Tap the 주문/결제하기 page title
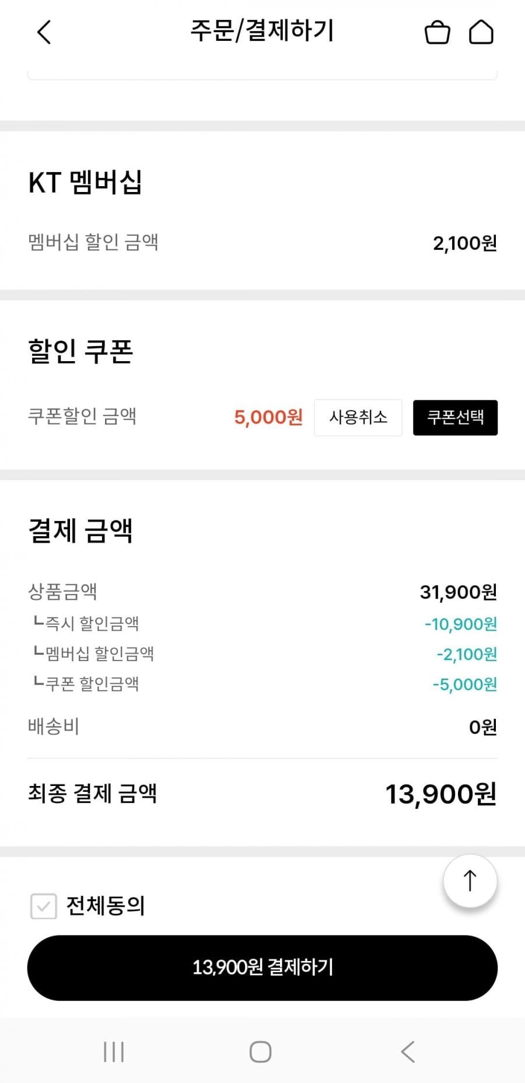 (262, 31)
